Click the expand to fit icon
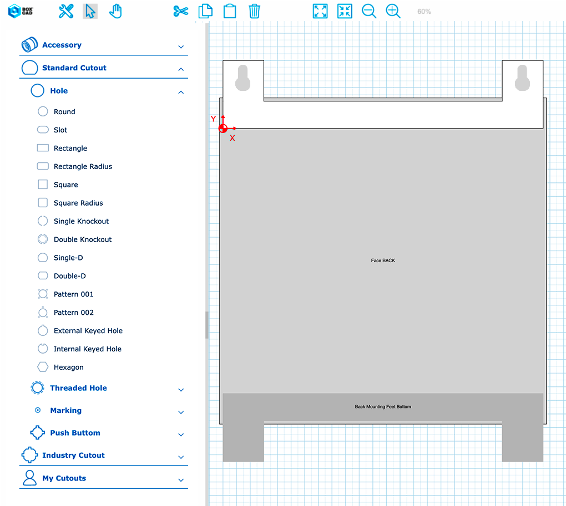 [320, 11]
